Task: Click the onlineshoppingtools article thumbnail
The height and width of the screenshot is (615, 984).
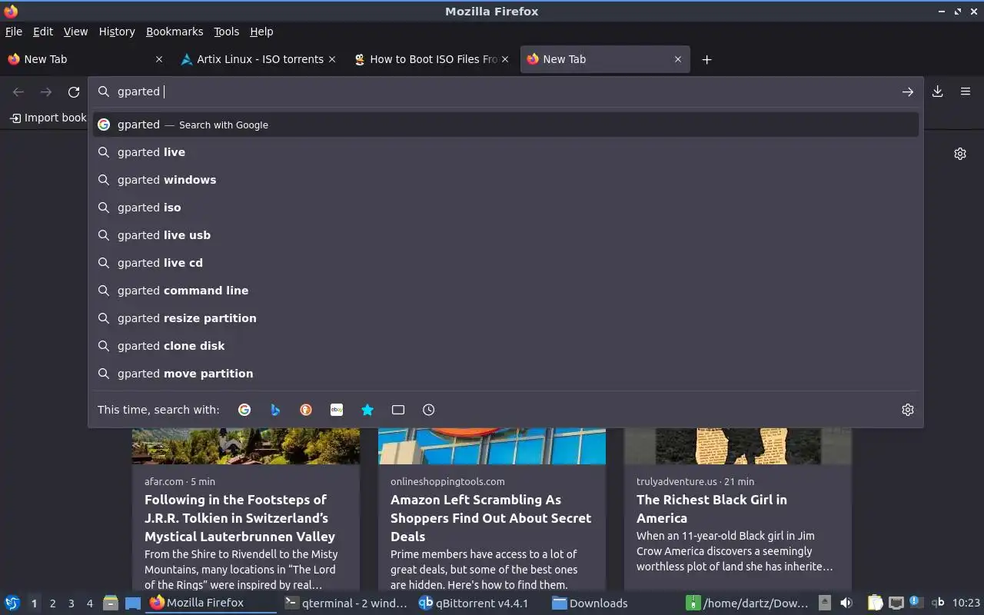Action: pyautogui.click(x=492, y=446)
